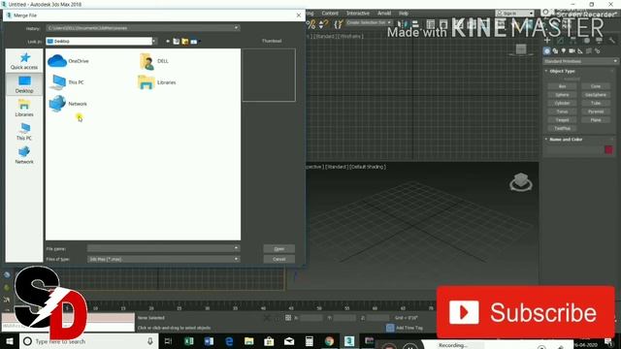
Task: Select the Shapes category icon
Action: [555, 51]
